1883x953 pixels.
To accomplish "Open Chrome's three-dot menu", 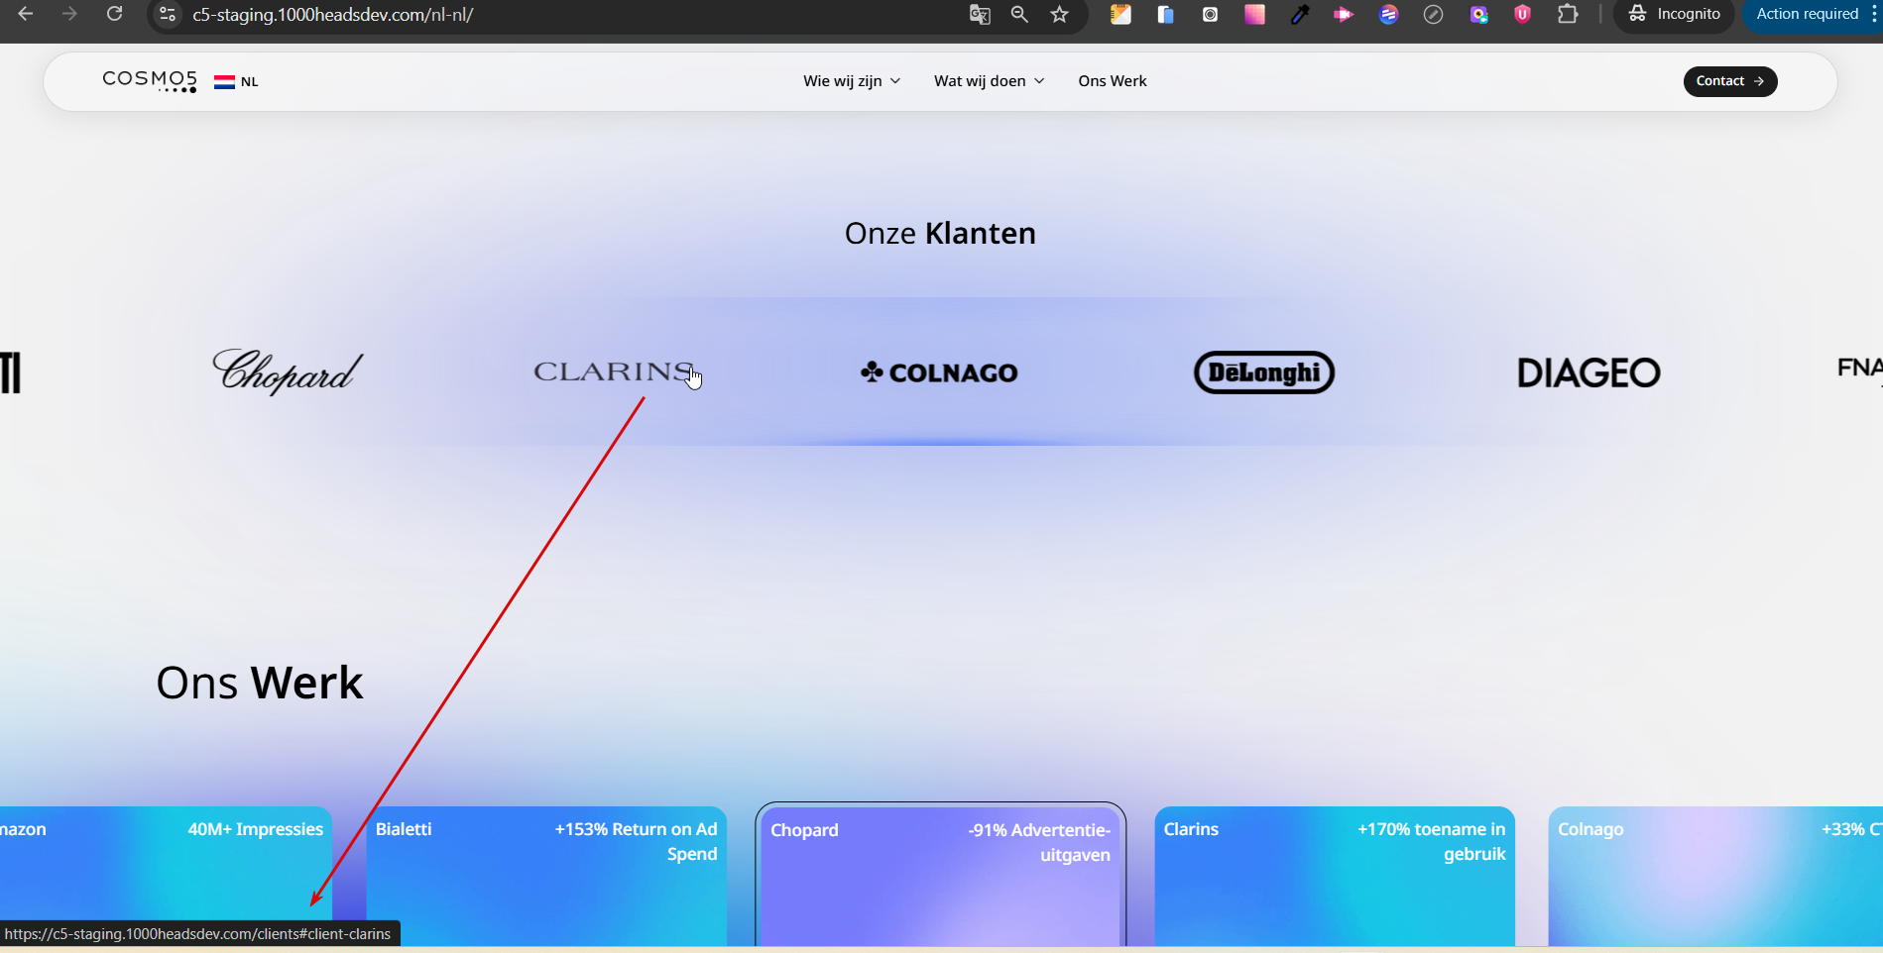I will (1873, 15).
